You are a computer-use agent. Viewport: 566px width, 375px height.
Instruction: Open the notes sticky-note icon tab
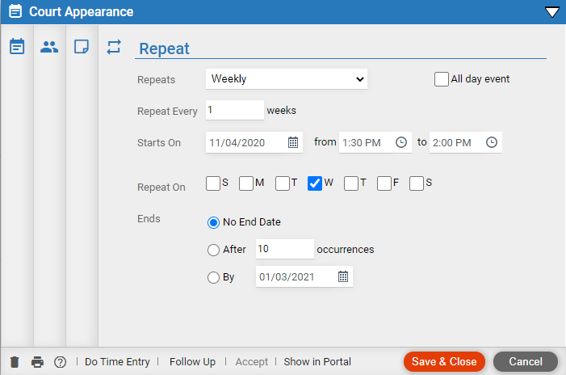click(82, 47)
